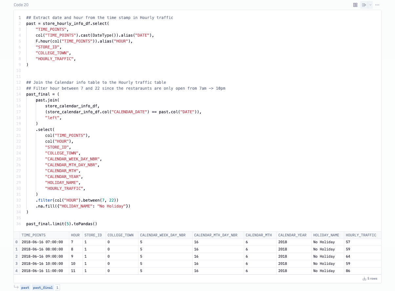This screenshot has width=395, height=291.
Task: Click the row index 0 in table
Action: point(16,242)
